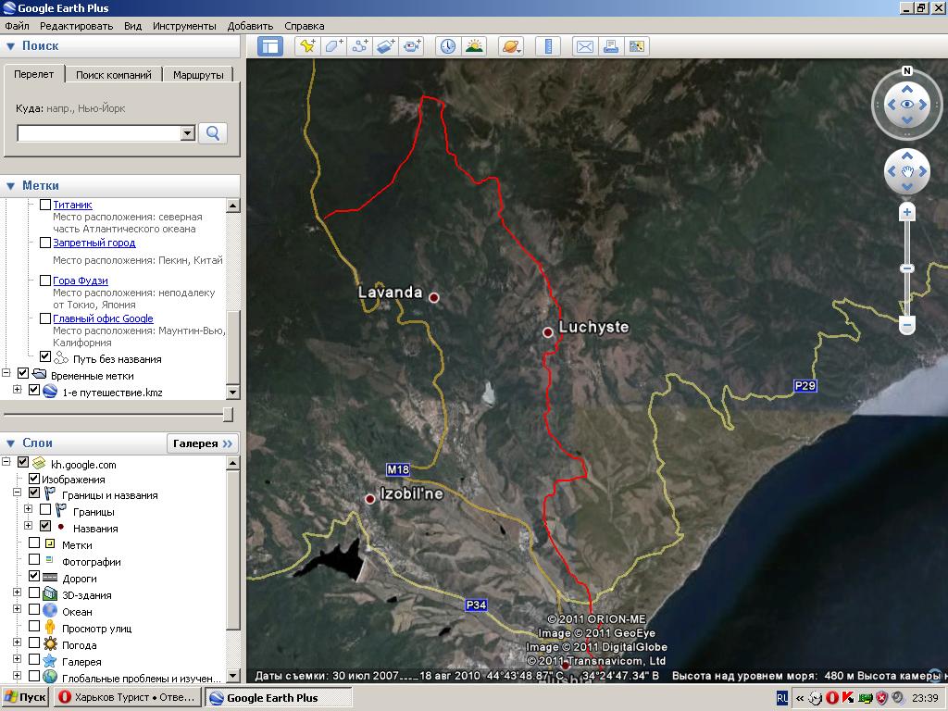This screenshot has height=711, width=948.
Task: Click the Add Polygon toolbar icon
Action: [x=333, y=46]
